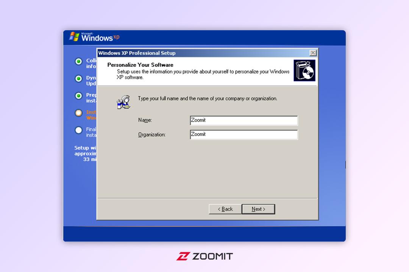This screenshot has height=272, width=409.
Task: Click the orange Installing Windows step indicator
Action: [78, 113]
